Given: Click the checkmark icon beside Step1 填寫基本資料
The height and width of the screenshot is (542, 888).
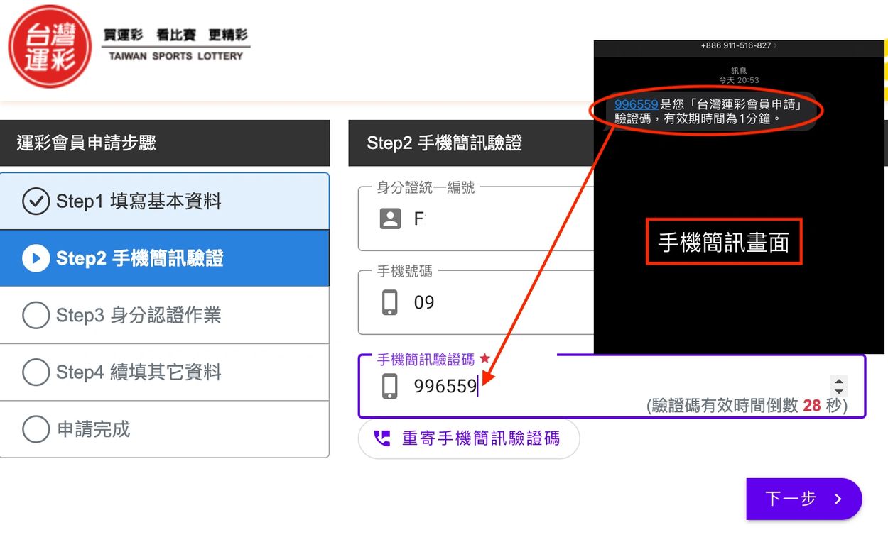Looking at the screenshot, I should (36, 201).
